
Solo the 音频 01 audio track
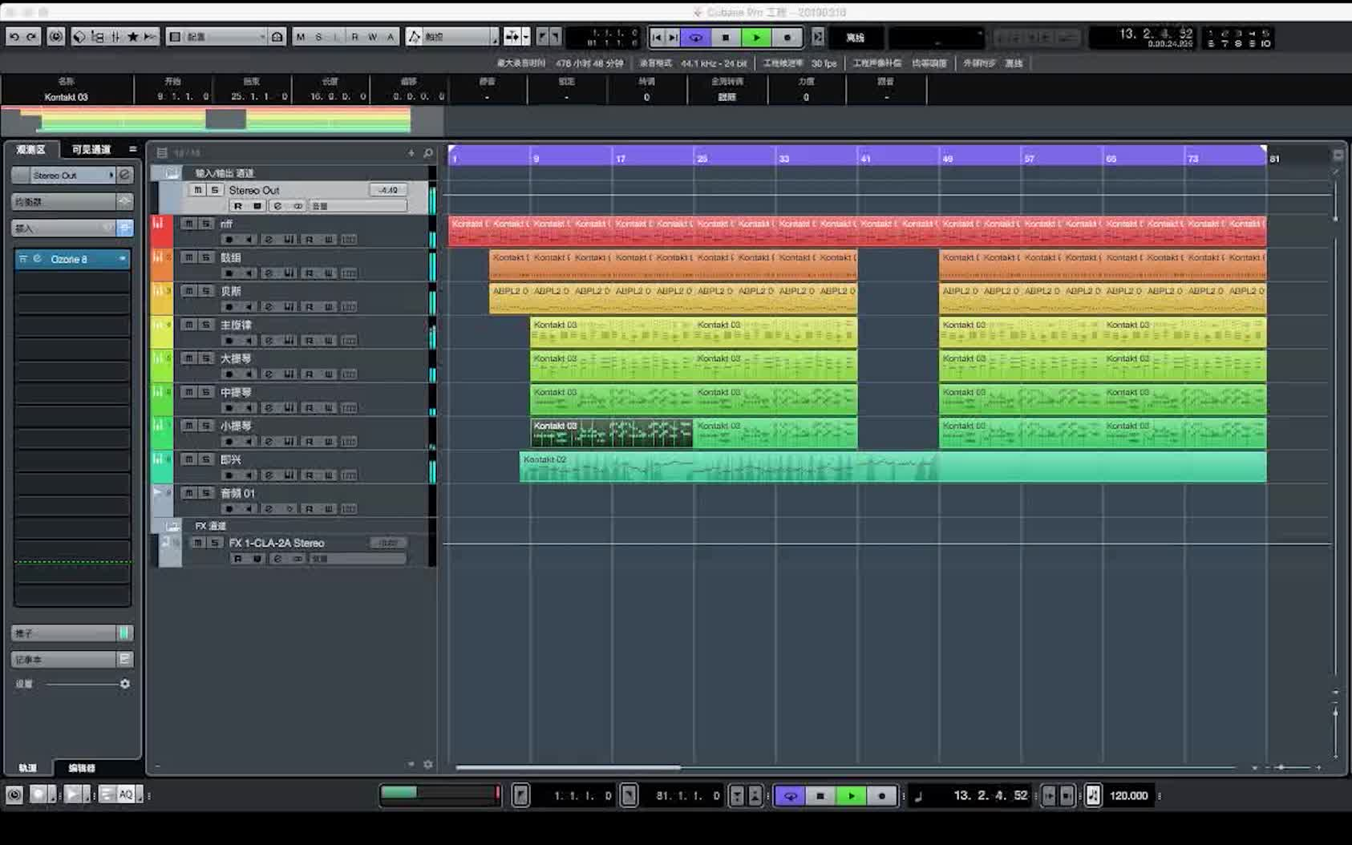(206, 493)
